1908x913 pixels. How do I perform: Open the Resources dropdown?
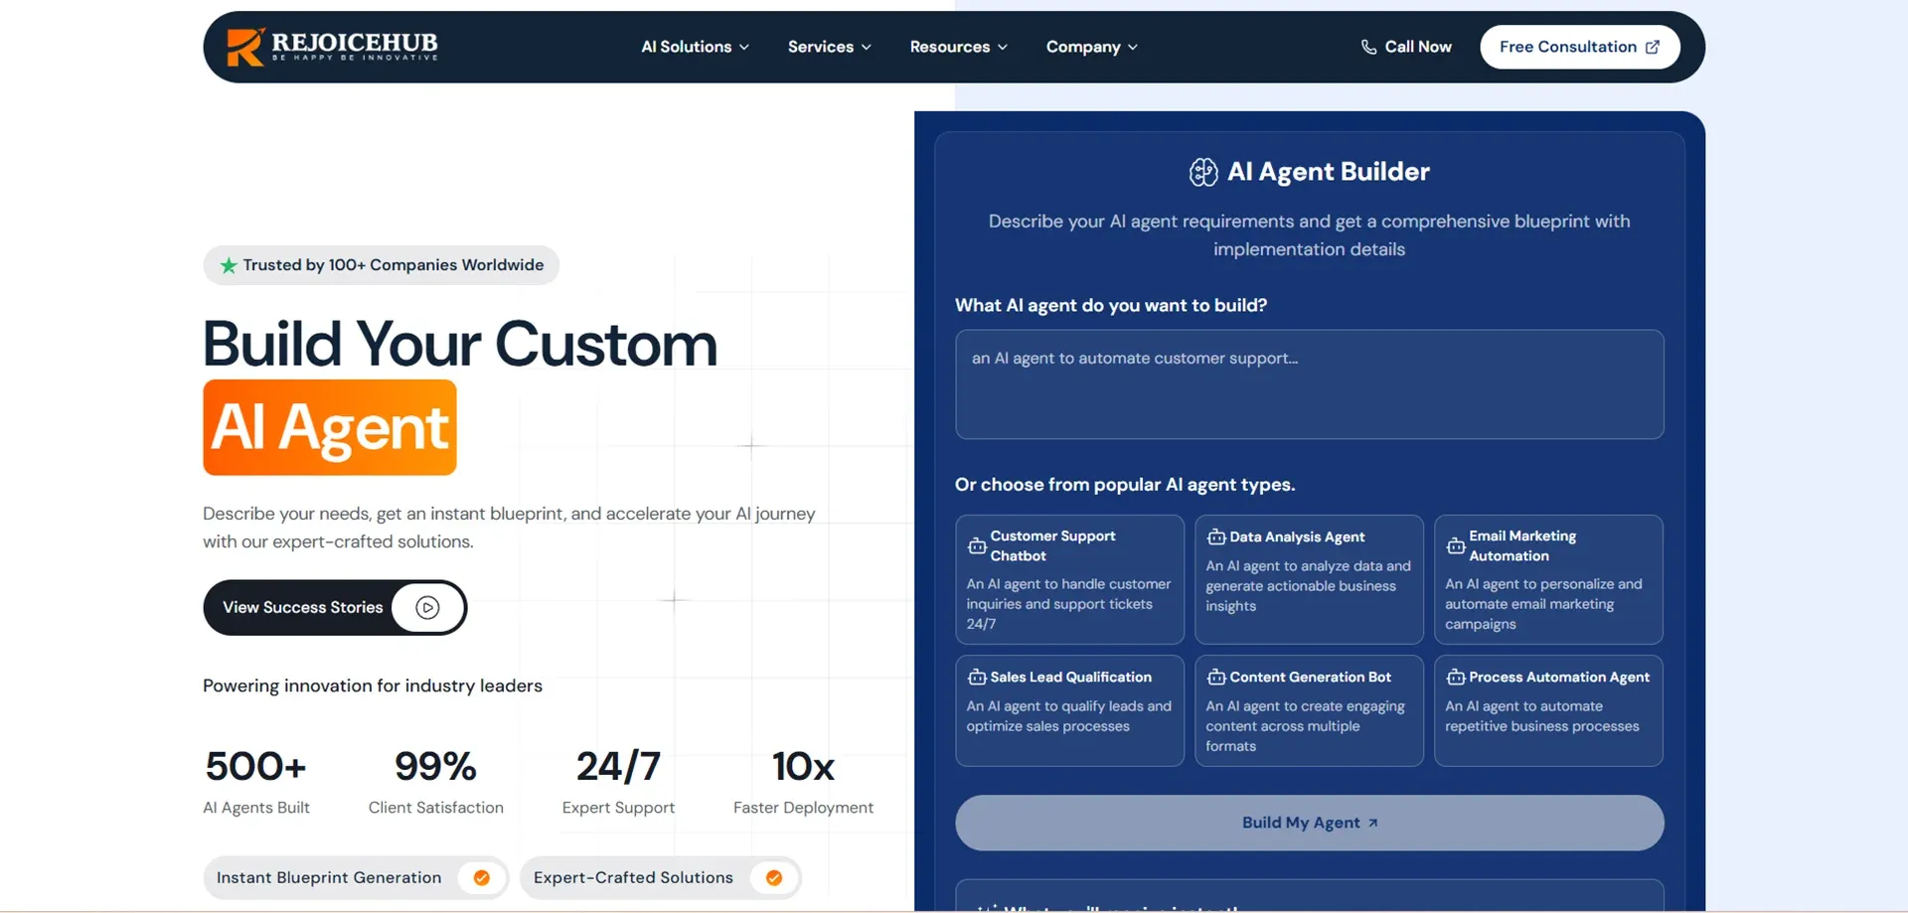[957, 47]
